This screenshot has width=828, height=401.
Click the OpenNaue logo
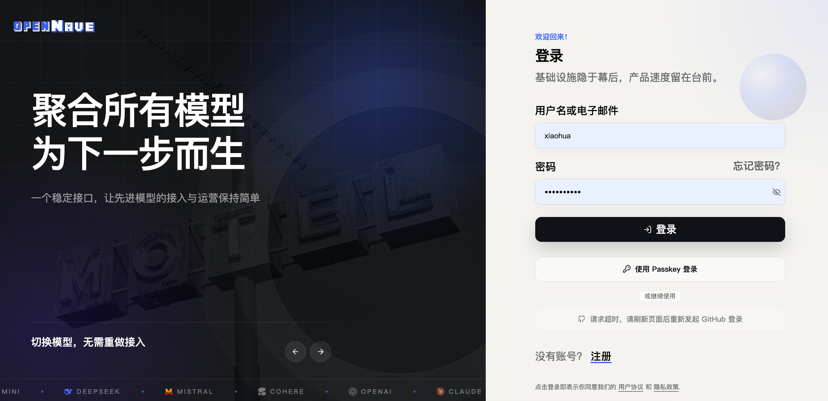tap(54, 26)
